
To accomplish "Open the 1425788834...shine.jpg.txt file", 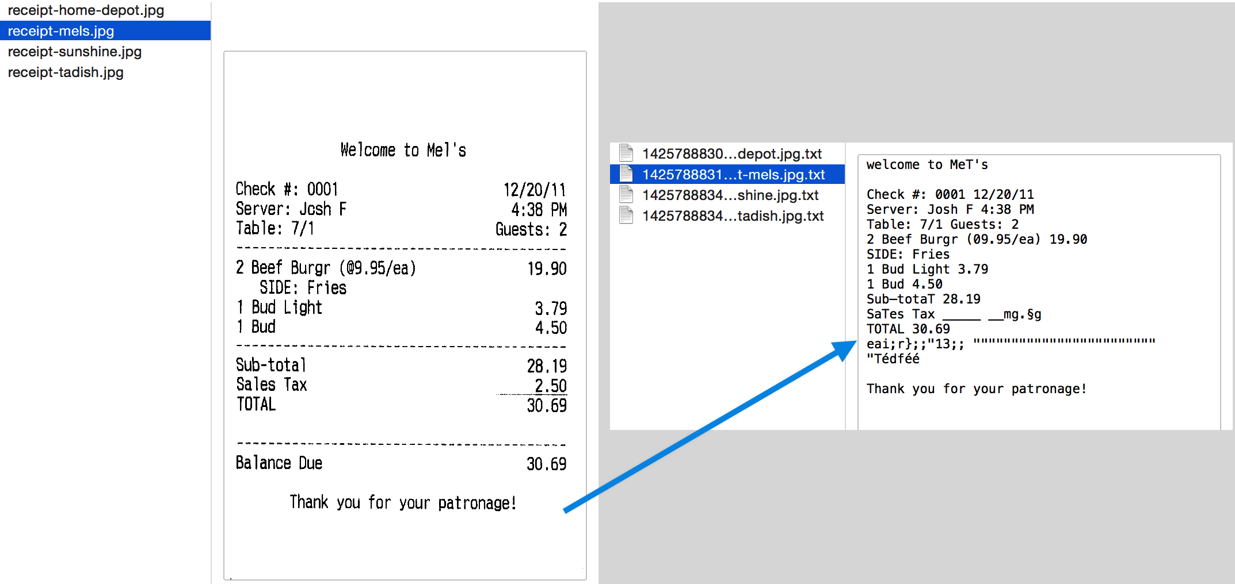I will 727,195.
